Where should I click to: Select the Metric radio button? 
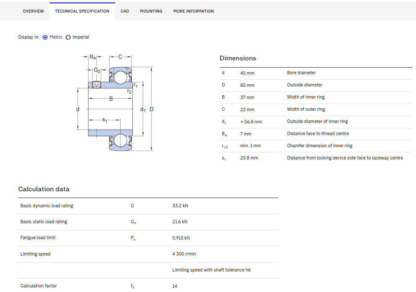(45, 37)
